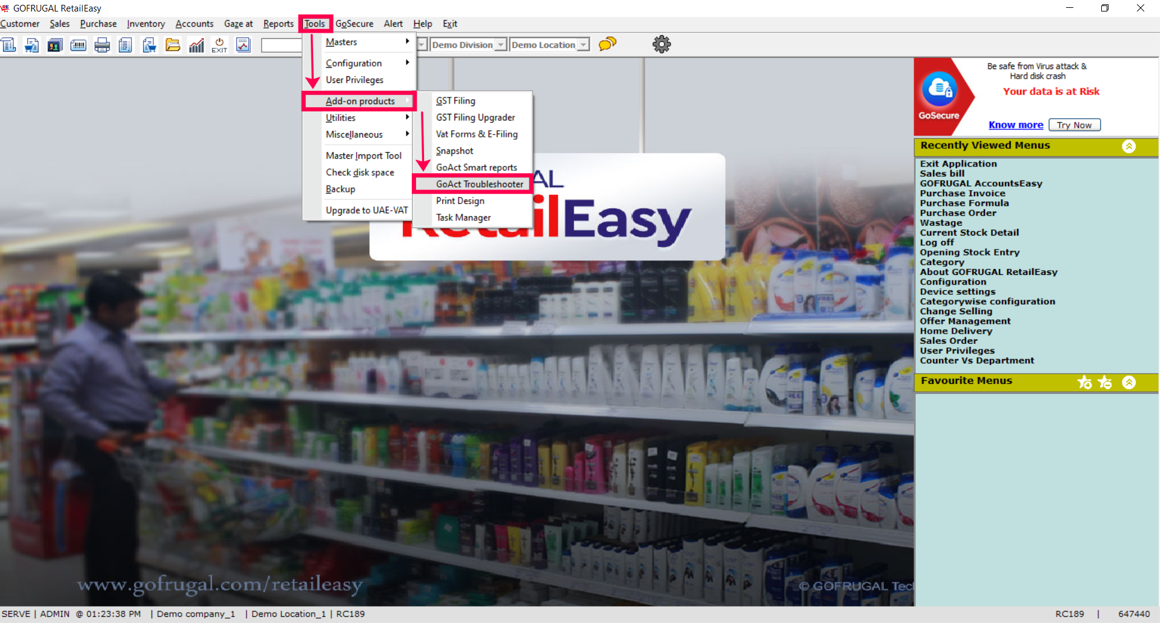1160x623 pixels.
Task: Open the Customer menu
Action: (x=19, y=24)
